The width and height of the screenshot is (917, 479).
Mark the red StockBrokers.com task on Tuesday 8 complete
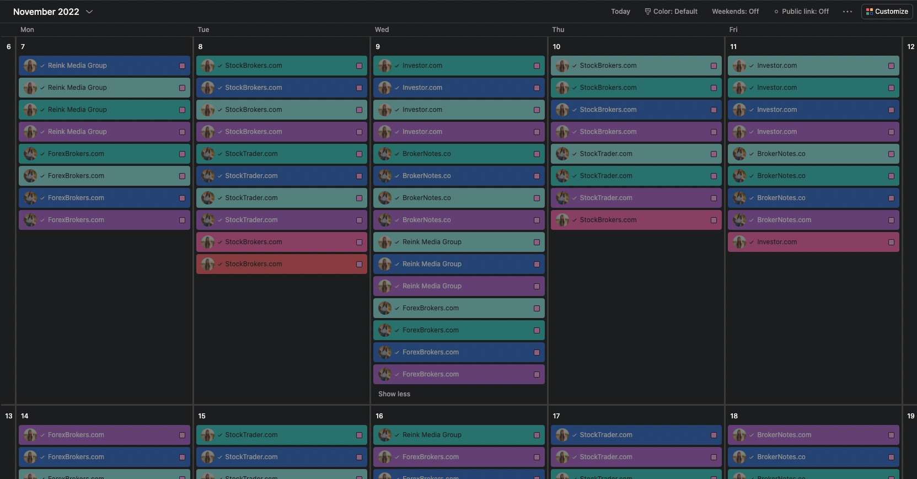(220, 264)
